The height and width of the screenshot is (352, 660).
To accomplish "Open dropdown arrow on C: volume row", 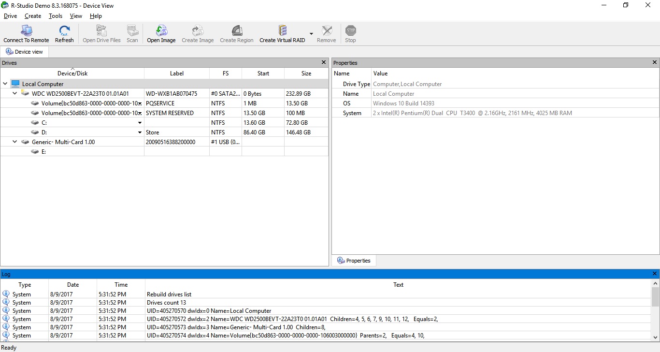I will 140,123.
